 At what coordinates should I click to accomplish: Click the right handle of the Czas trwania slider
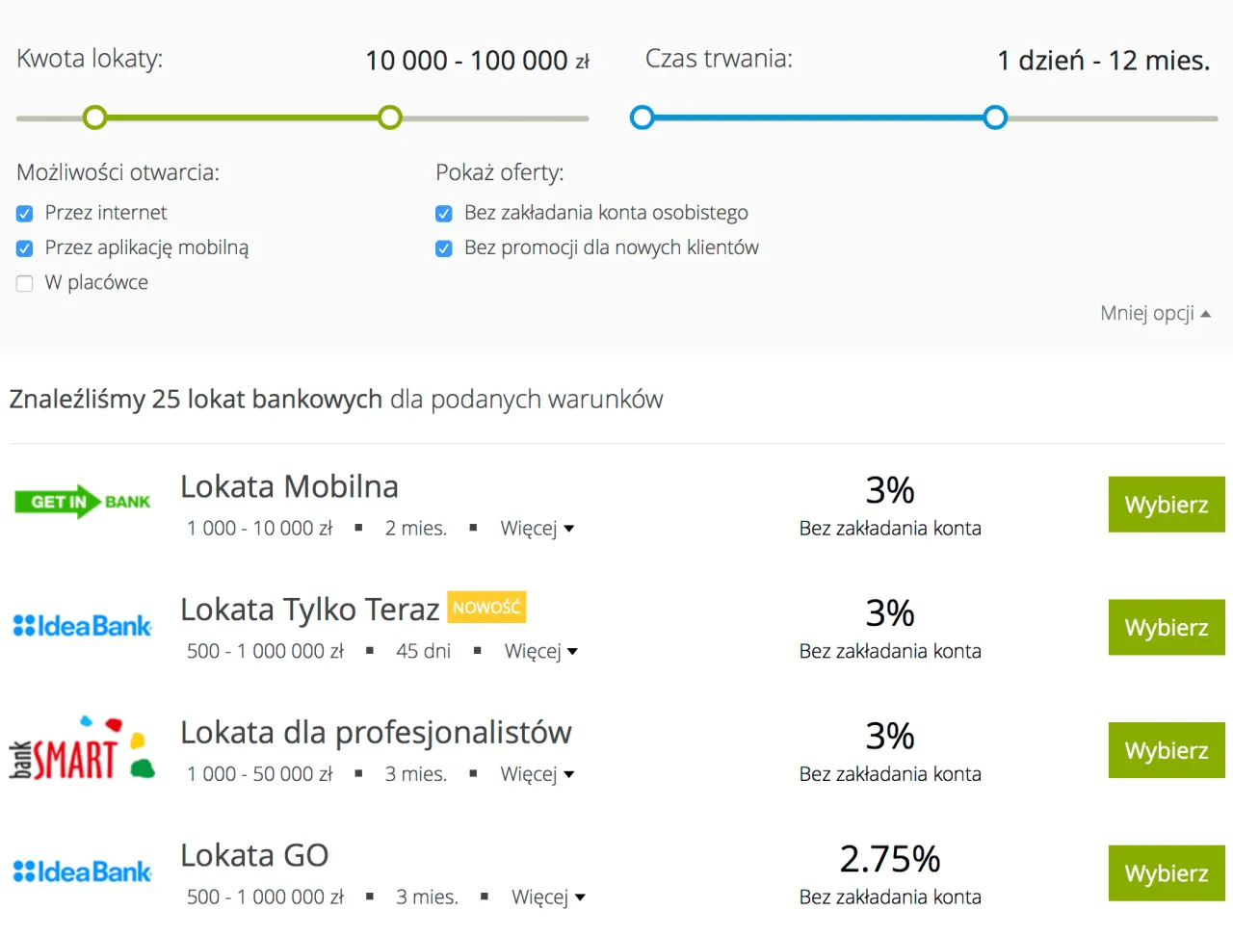(994, 117)
